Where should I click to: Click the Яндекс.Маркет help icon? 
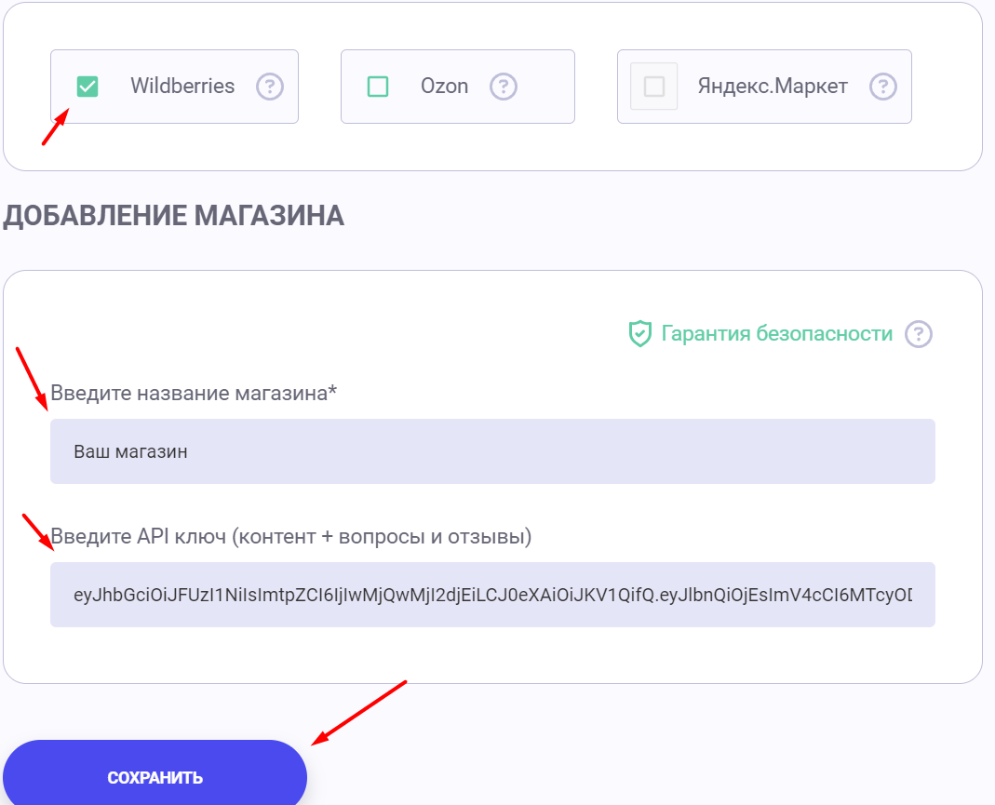pyautogui.click(x=882, y=87)
